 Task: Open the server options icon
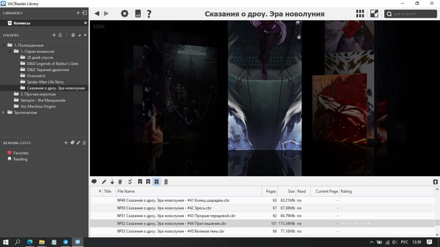pyautogui.click(x=138, y=13)
